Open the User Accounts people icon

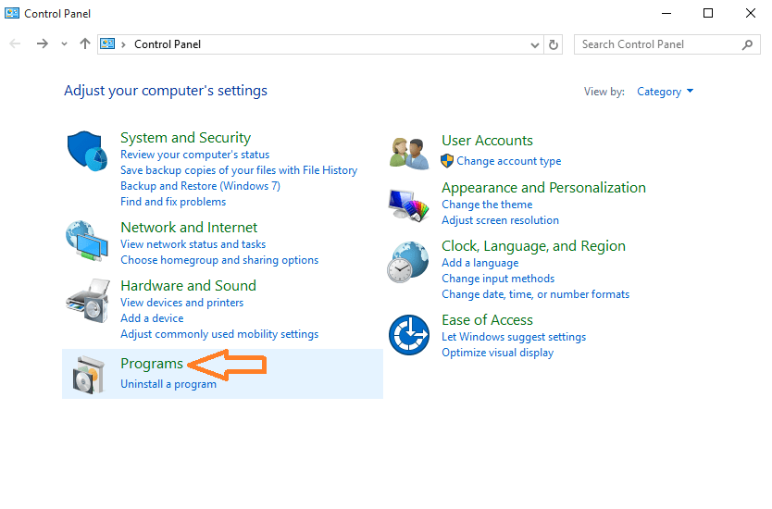(408, 154)
